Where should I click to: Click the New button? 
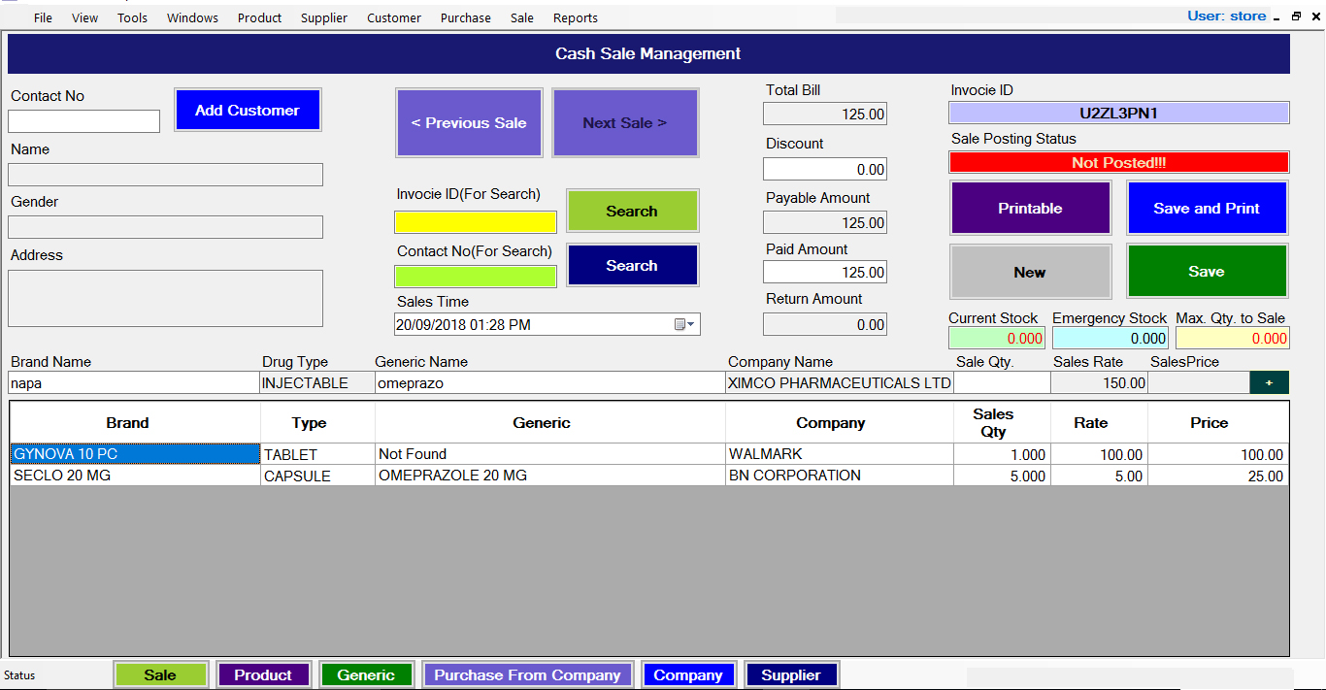coord(1030,272)
